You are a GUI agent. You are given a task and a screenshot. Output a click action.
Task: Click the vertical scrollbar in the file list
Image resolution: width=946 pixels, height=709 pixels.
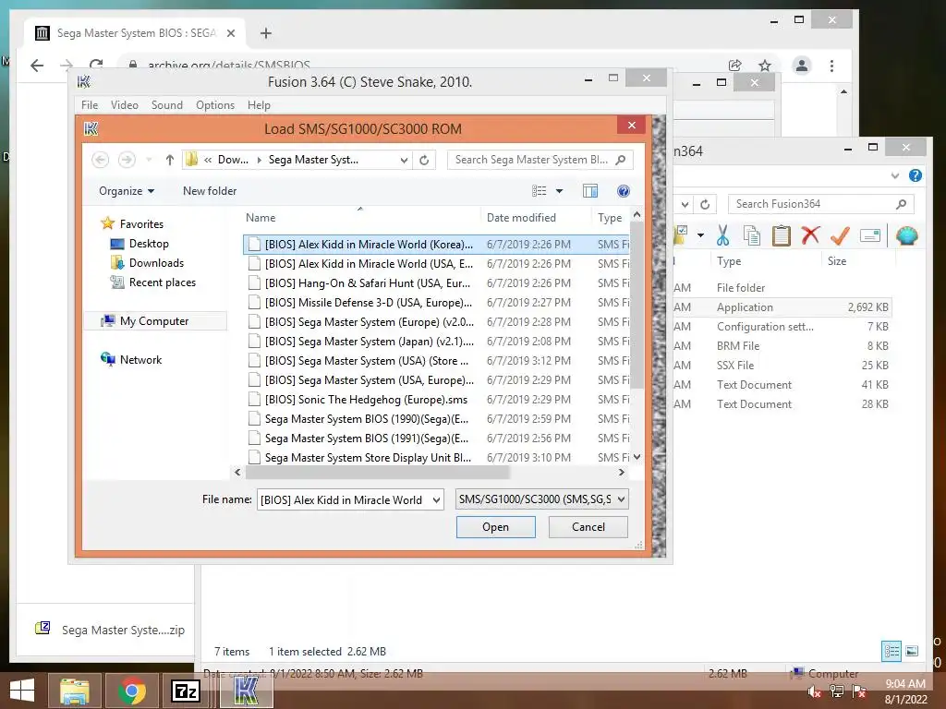637,305
